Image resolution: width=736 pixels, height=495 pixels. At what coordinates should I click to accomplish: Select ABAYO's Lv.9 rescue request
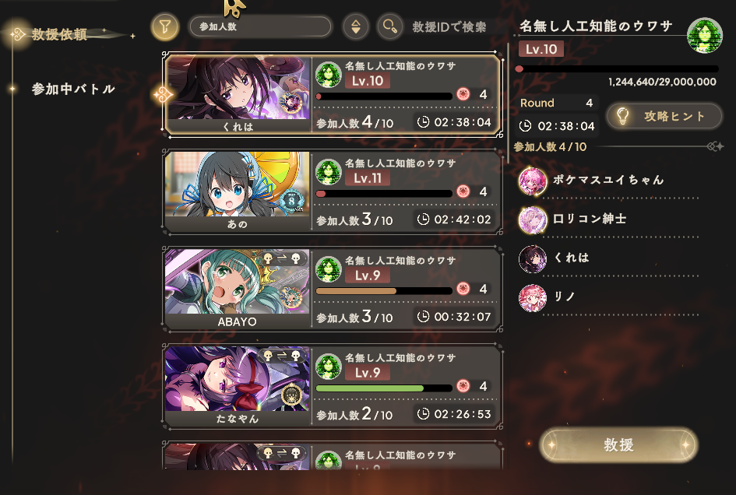tap(333, 289)
